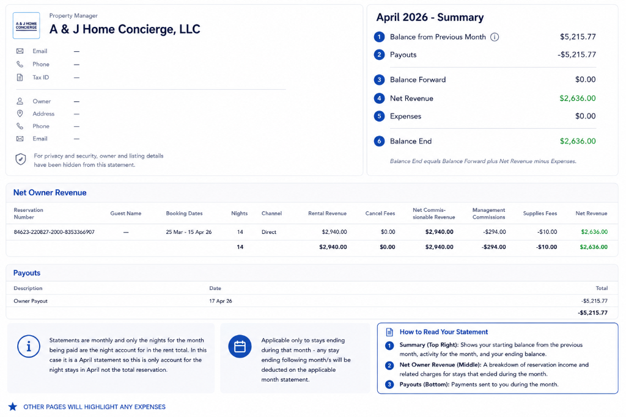Click the Owner person icon
The height and width of the screenshot is (417, 626).
click(x=20, y=101)
